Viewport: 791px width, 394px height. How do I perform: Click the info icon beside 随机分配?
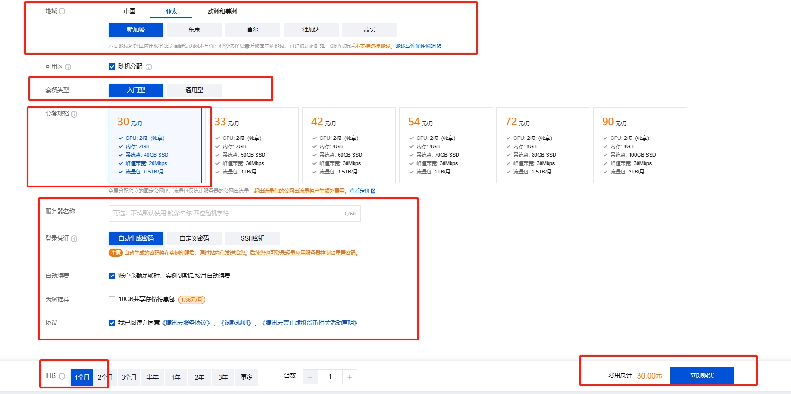149,67
